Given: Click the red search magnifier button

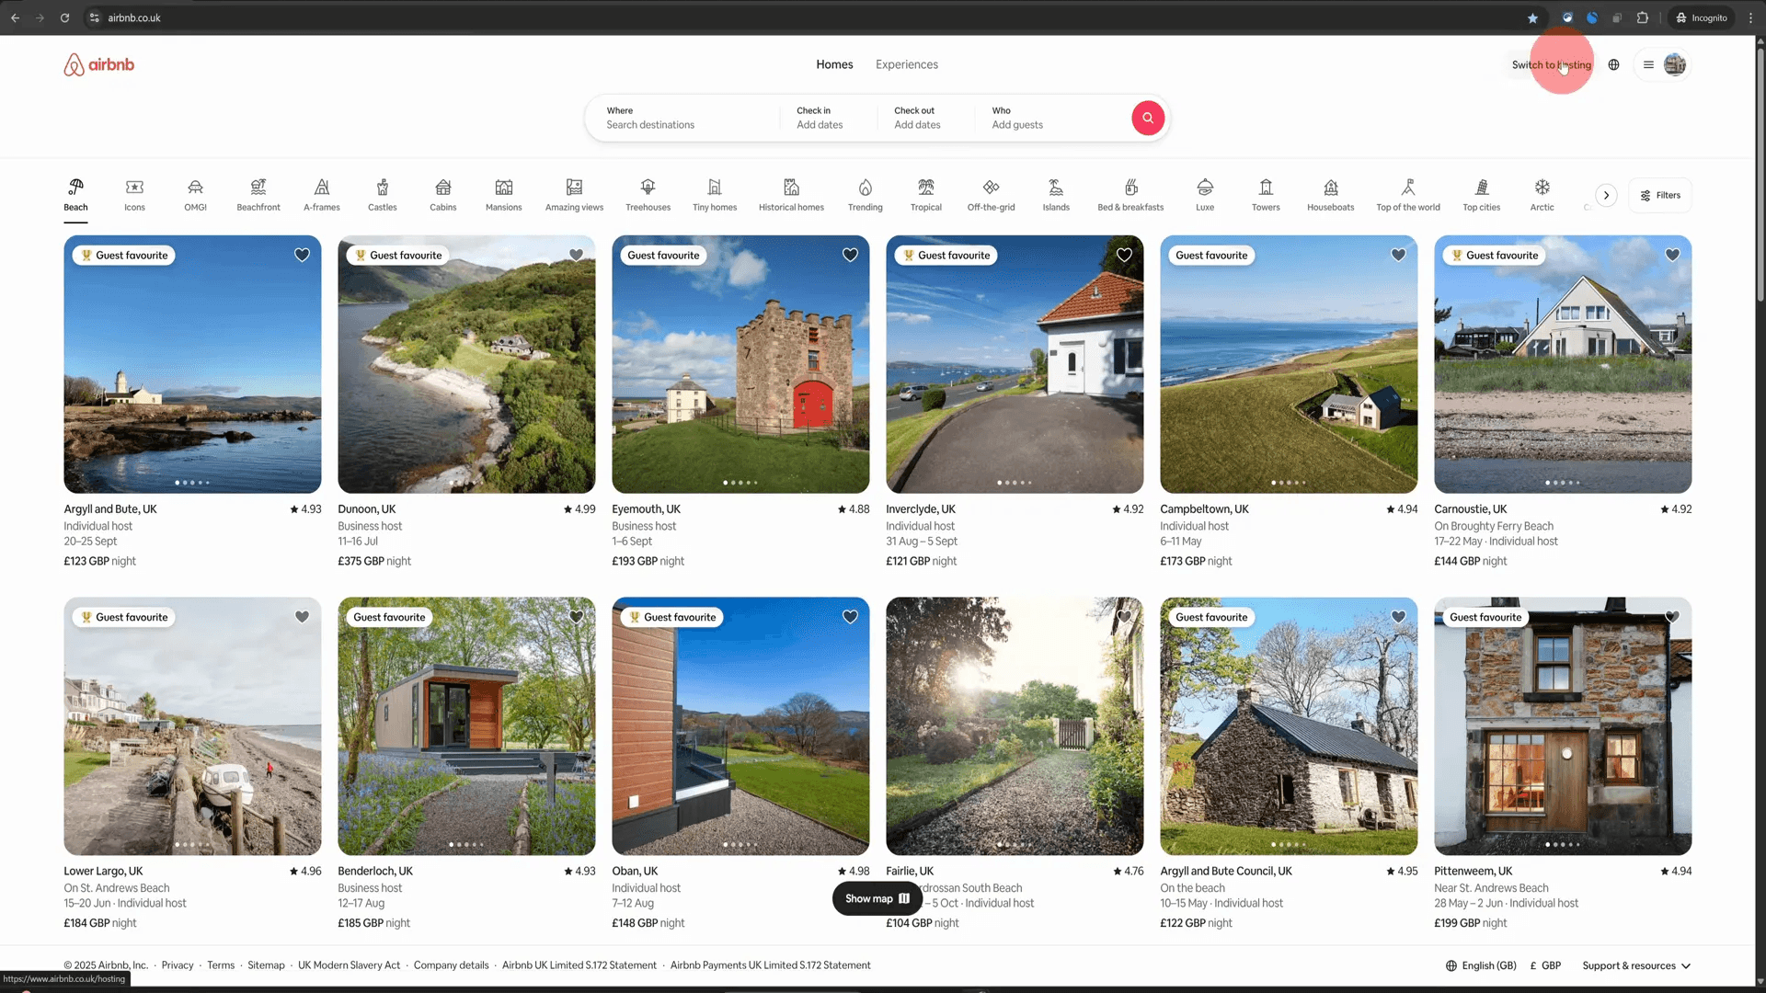Looking at the screenshot, I should [x=1147, y=118].
